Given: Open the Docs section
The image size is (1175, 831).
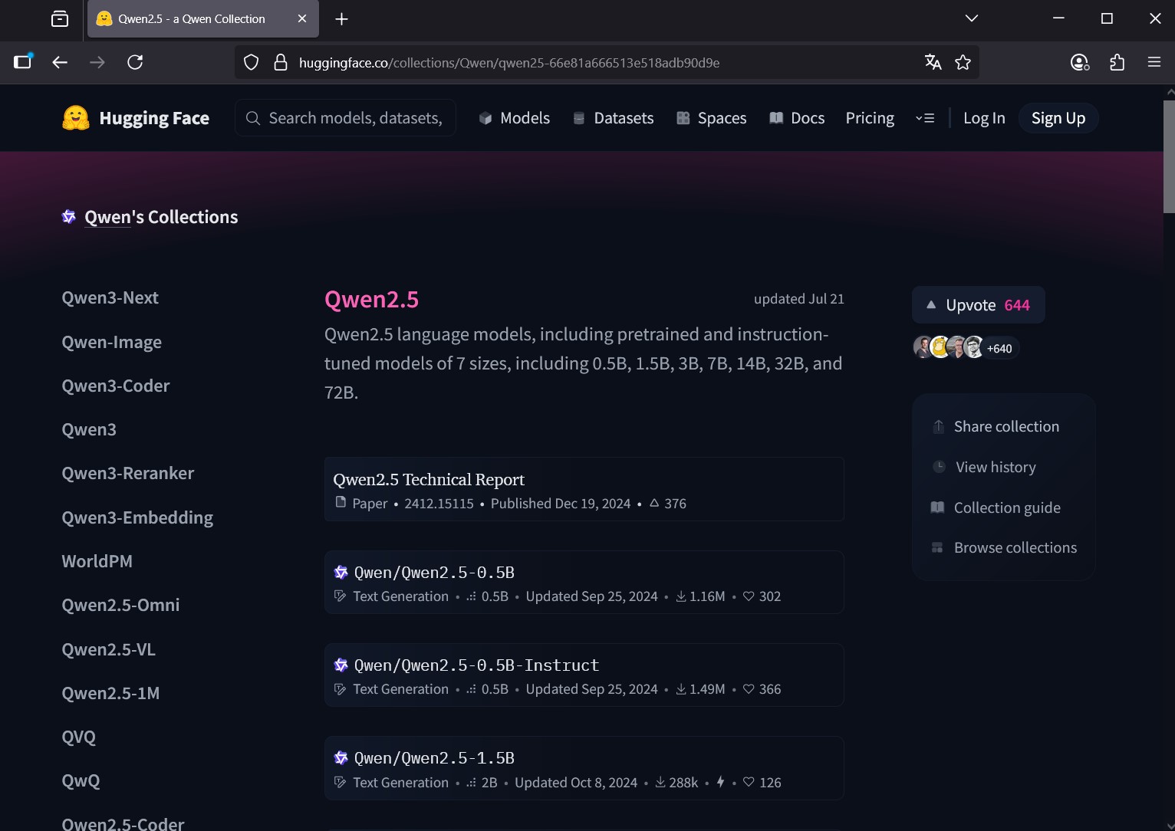Looking at the screenshot, I should tap(798, 118).
